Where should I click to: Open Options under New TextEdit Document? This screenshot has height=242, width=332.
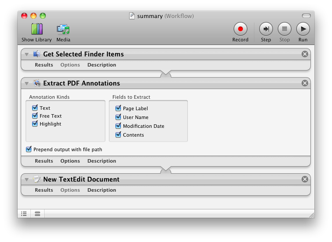(x=70, y=190)
